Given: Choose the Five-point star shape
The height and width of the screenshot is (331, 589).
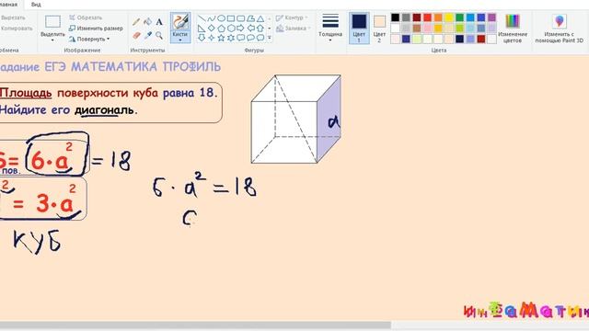Looking at the screenshot, I should tap(221, 38).
